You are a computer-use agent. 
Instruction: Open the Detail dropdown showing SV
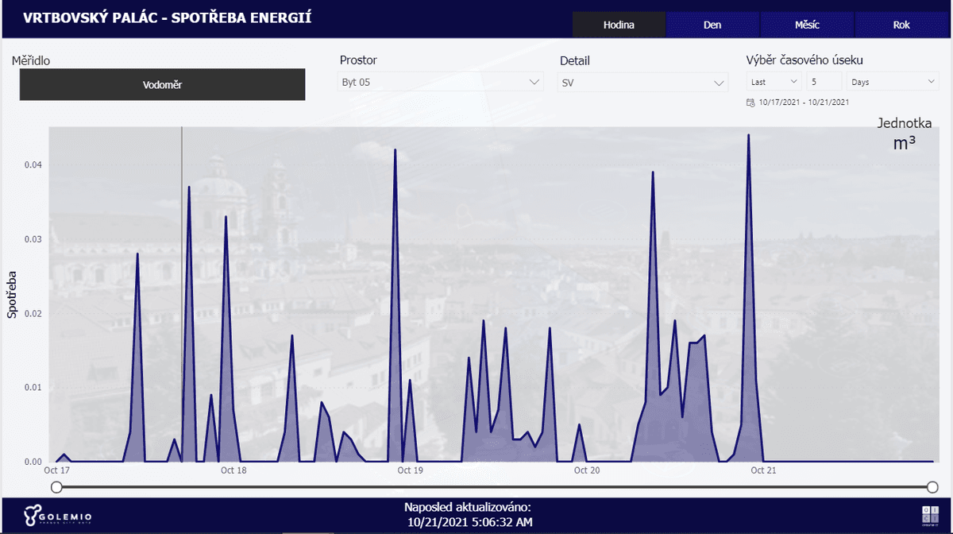click(x=643, y=82)
